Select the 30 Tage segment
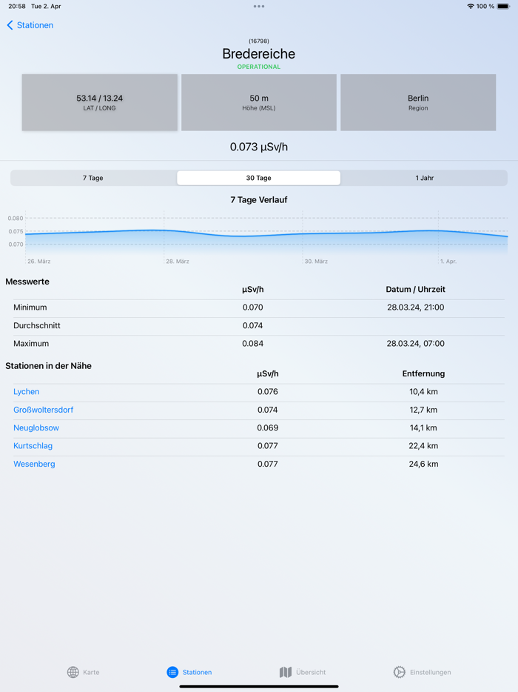This screenshot has height=692, width=518. tap(259, 178)
